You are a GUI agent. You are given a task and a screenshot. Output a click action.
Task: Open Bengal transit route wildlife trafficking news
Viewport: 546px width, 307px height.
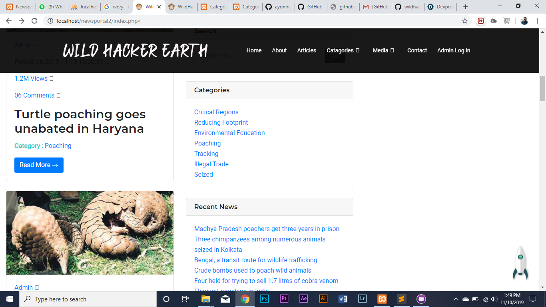(x=255, y=260)
